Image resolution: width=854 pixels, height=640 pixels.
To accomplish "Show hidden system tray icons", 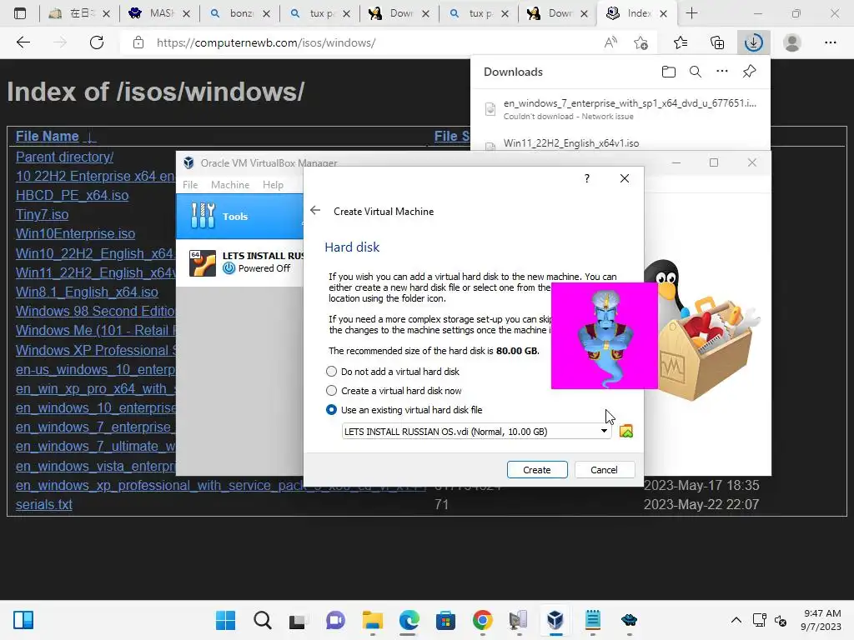I will click(736, 620).
